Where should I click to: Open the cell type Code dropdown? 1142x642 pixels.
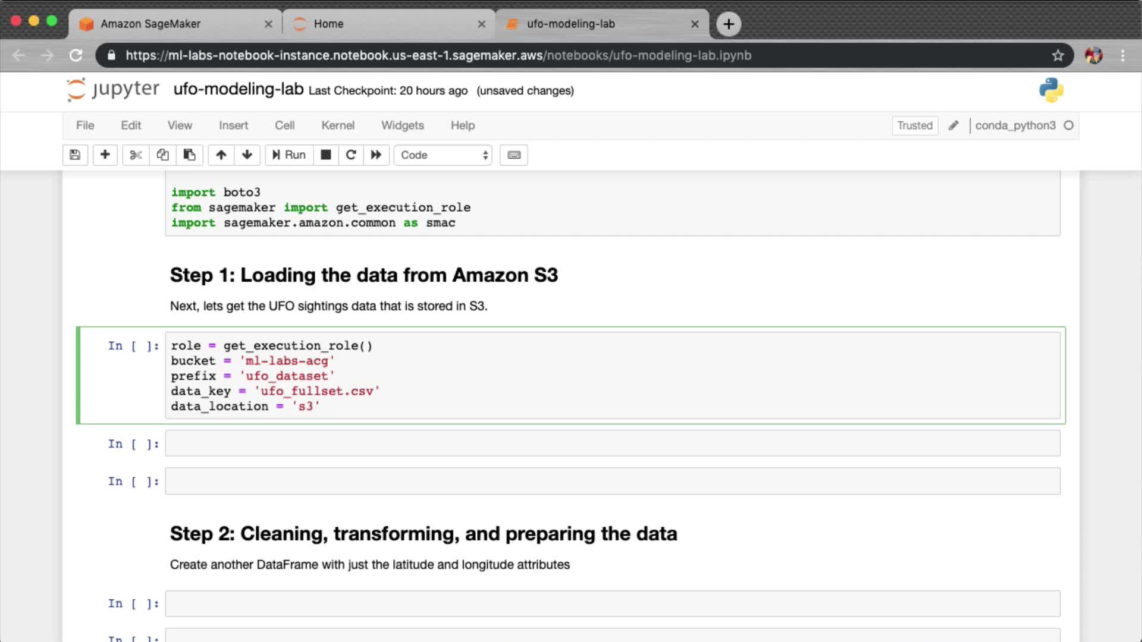(443, 155)
